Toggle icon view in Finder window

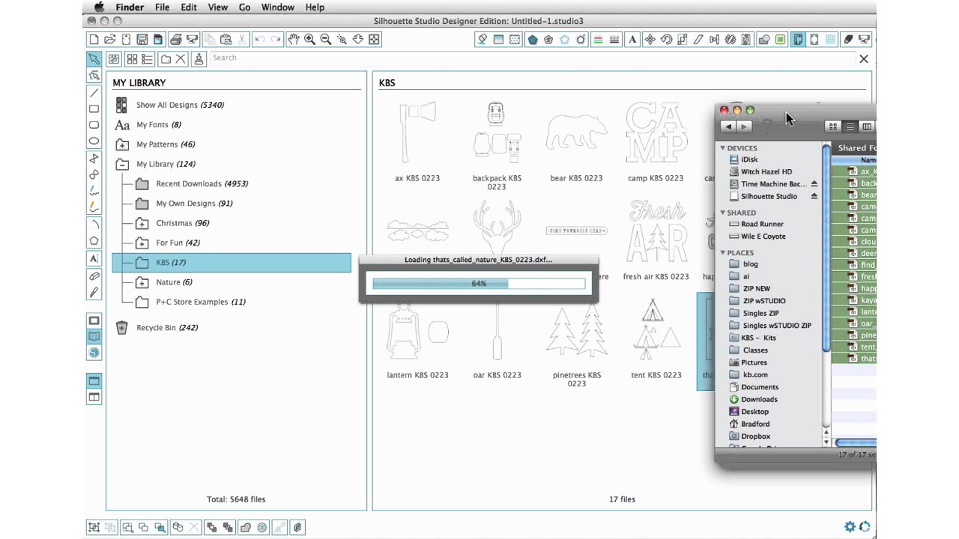point(833,127)
